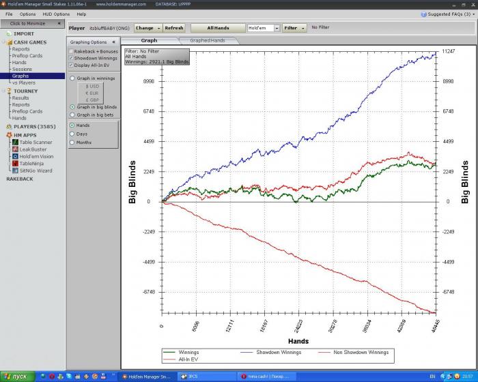Viewport: 478px width, 382px height.
Task: Open the HUD Options menu
Action: 56,14
